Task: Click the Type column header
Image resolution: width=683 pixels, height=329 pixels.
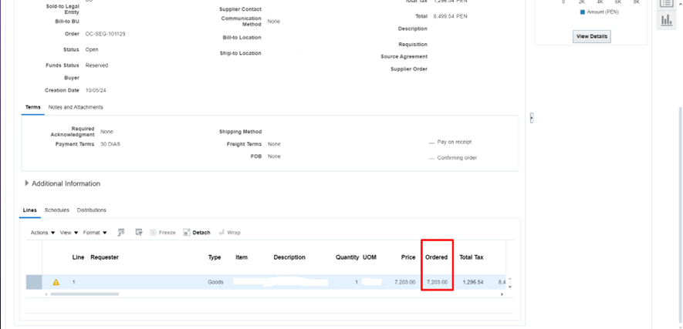Action: tap(215, 257)
